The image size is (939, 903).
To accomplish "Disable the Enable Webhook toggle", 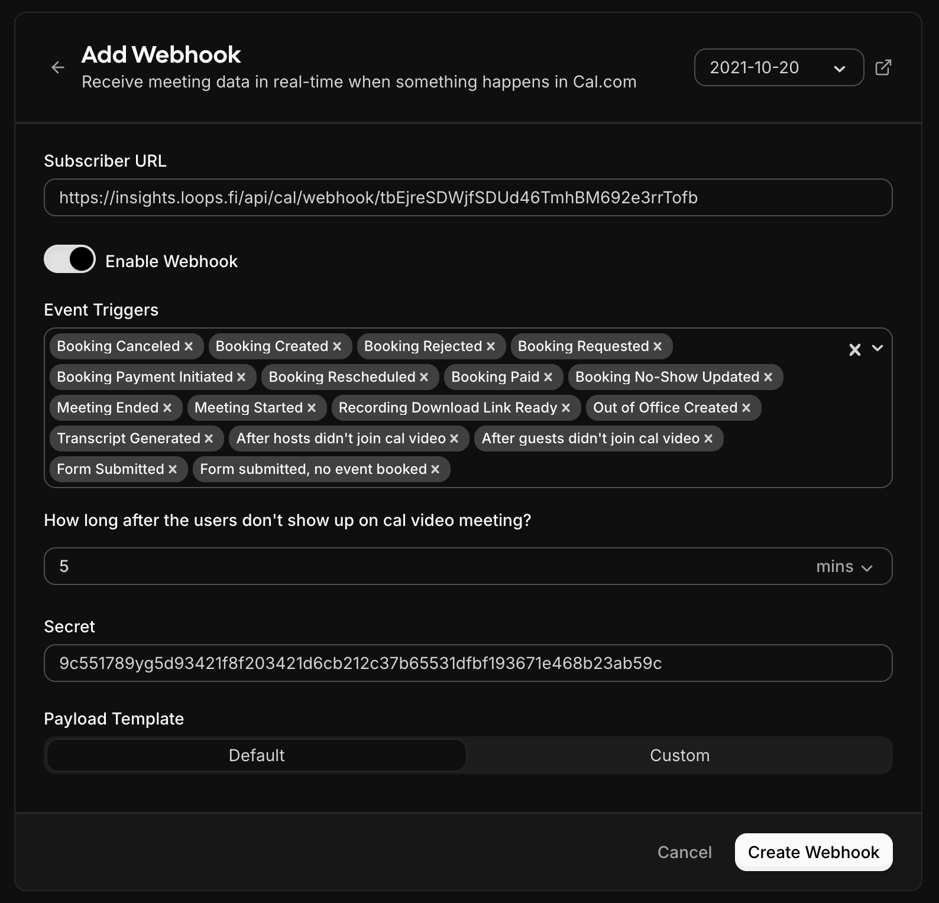I will [69, 259].
